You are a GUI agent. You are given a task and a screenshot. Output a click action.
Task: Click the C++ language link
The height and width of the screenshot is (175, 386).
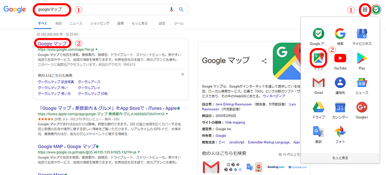[222, 142]
